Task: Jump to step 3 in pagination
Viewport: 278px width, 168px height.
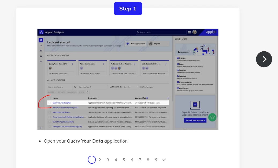Action: [x=108, y=160]
